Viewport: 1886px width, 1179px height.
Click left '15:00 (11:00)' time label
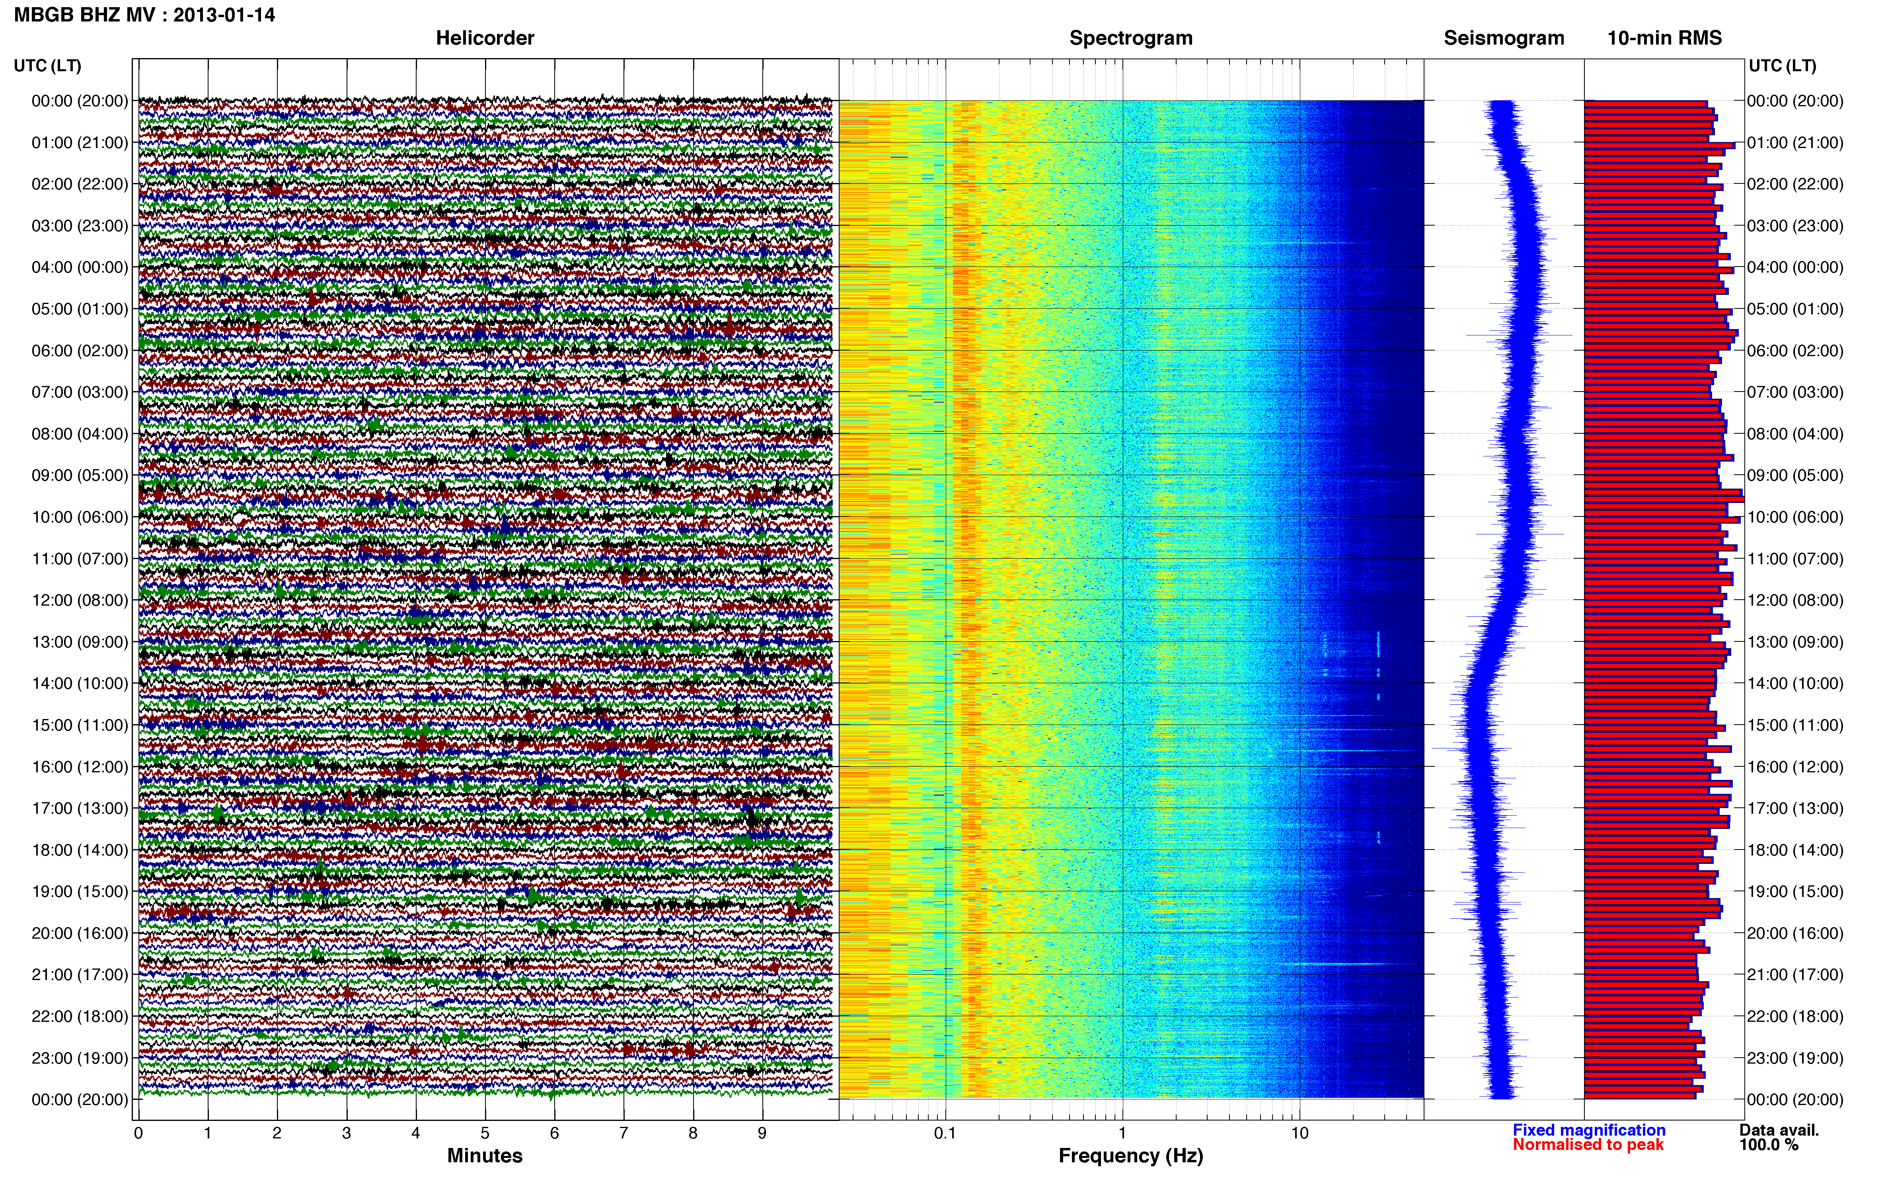(80, 725)
